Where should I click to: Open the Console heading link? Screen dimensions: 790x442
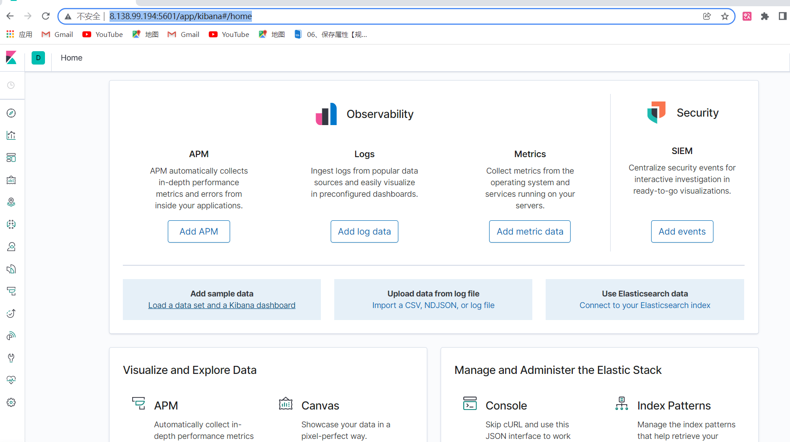click(506, 406)
